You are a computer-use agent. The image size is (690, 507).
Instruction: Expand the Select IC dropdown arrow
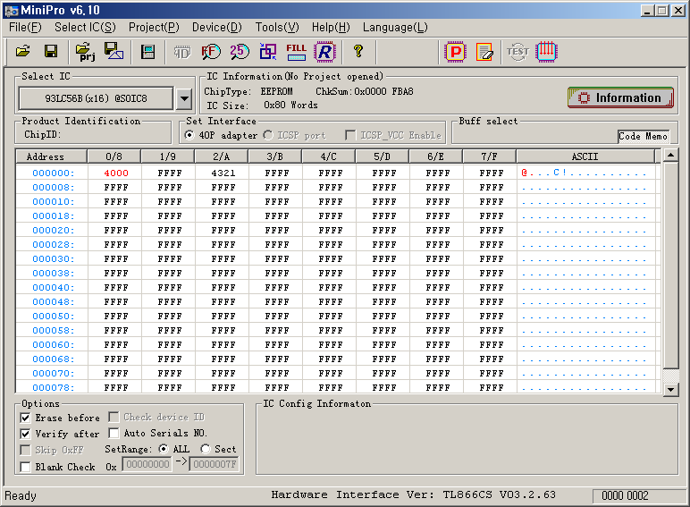[x=185, y=98]
